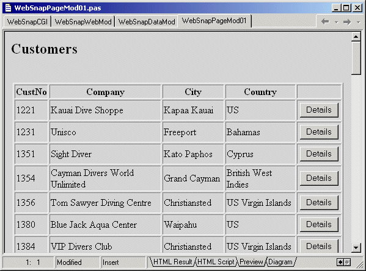This screenshot has width=366, height=271.
Task: Click Details for Kauai Dive Shoppe
Action: point(319,110)
